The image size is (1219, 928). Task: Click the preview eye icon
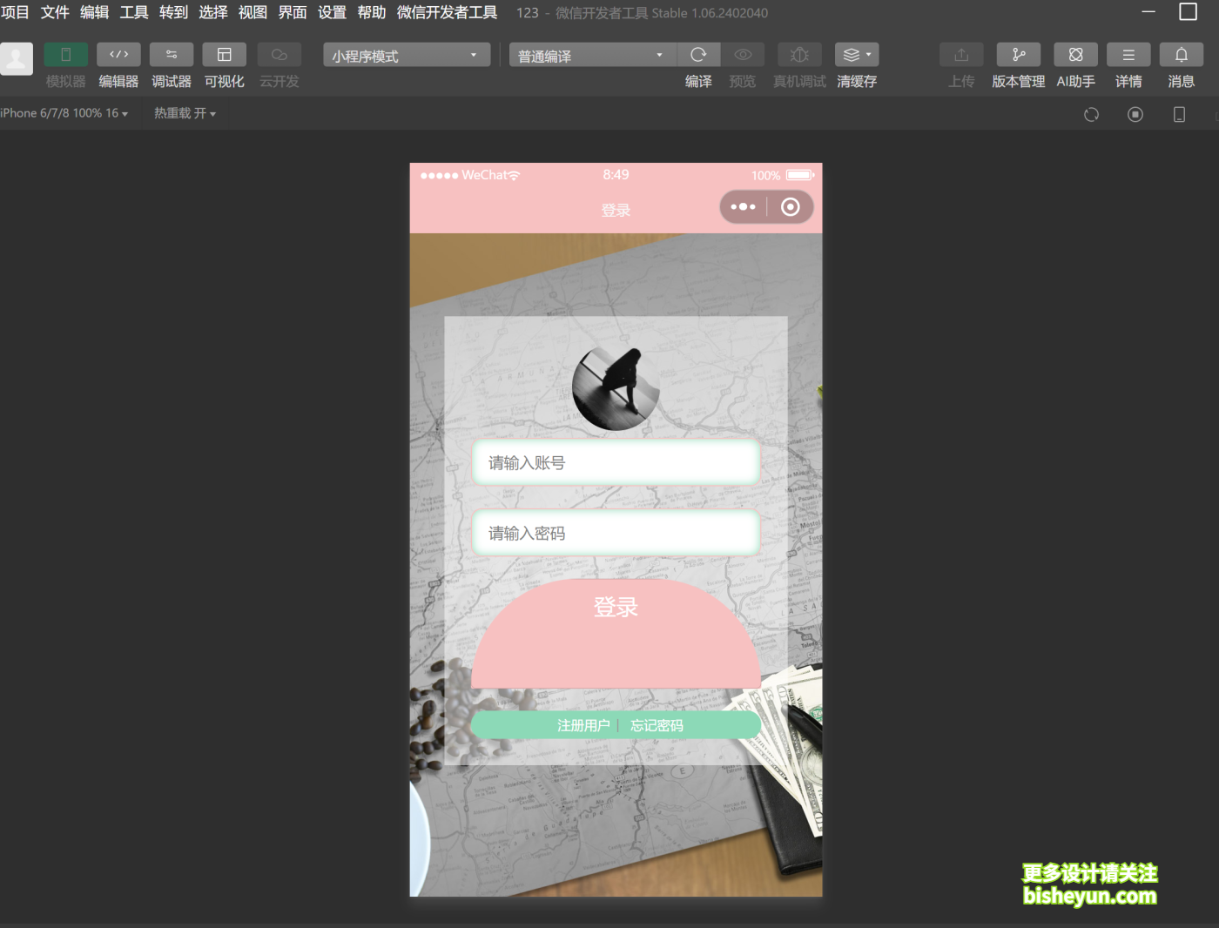(x=743, y=55)
